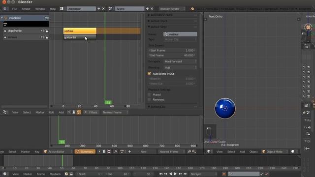Delete the Animation screen layout

(x=103, y=9)
